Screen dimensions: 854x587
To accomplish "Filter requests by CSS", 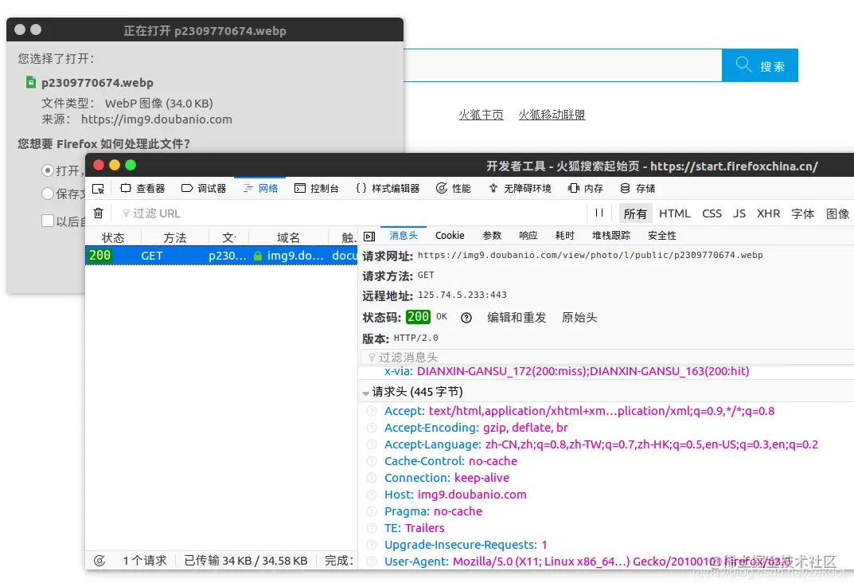I will tap(712, 213).
